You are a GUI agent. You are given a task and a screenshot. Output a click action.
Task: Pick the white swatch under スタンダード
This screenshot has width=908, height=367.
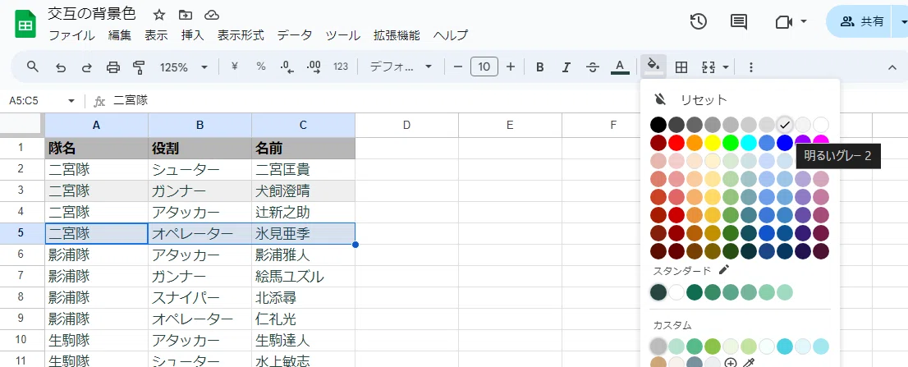(676, 292)
